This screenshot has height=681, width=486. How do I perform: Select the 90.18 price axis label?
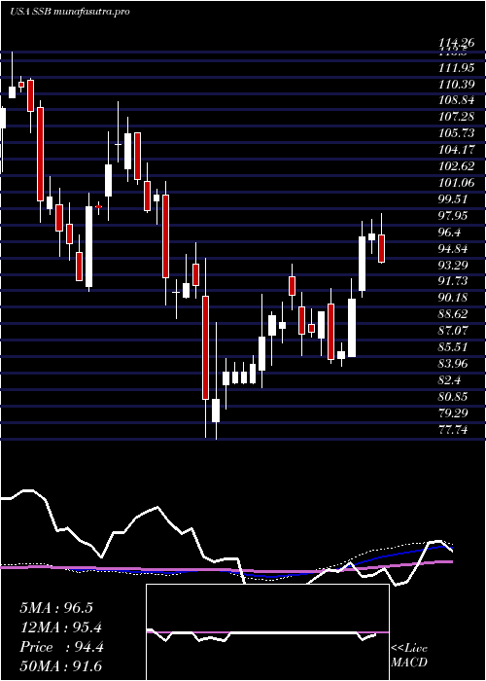455,298
